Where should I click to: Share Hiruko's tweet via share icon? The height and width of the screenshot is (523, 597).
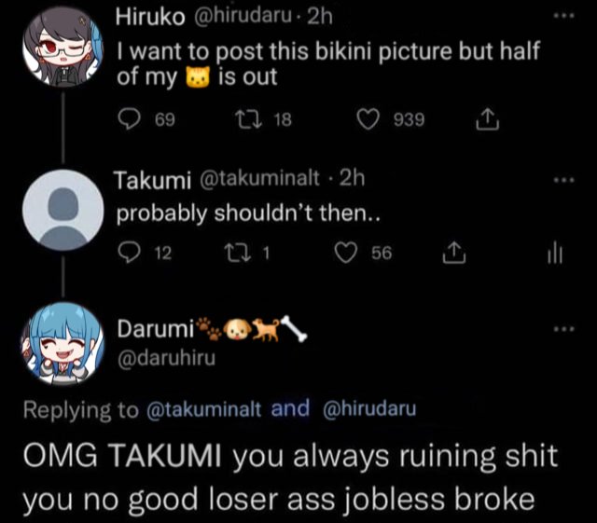click(487, 119)
